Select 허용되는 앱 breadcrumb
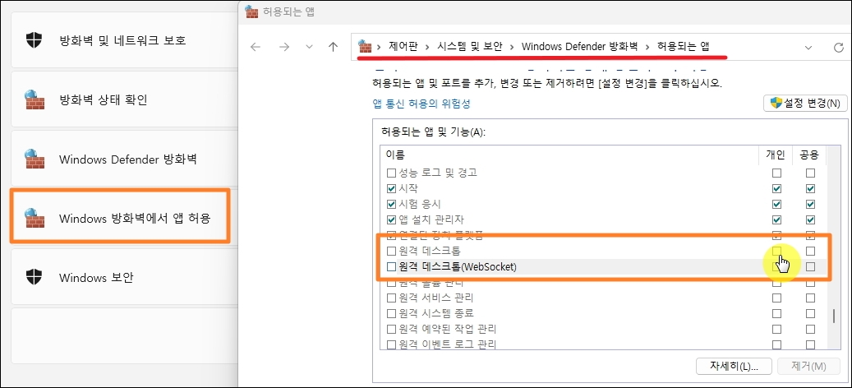This screenshot has width=852, height=388. (x=683, y=47)
